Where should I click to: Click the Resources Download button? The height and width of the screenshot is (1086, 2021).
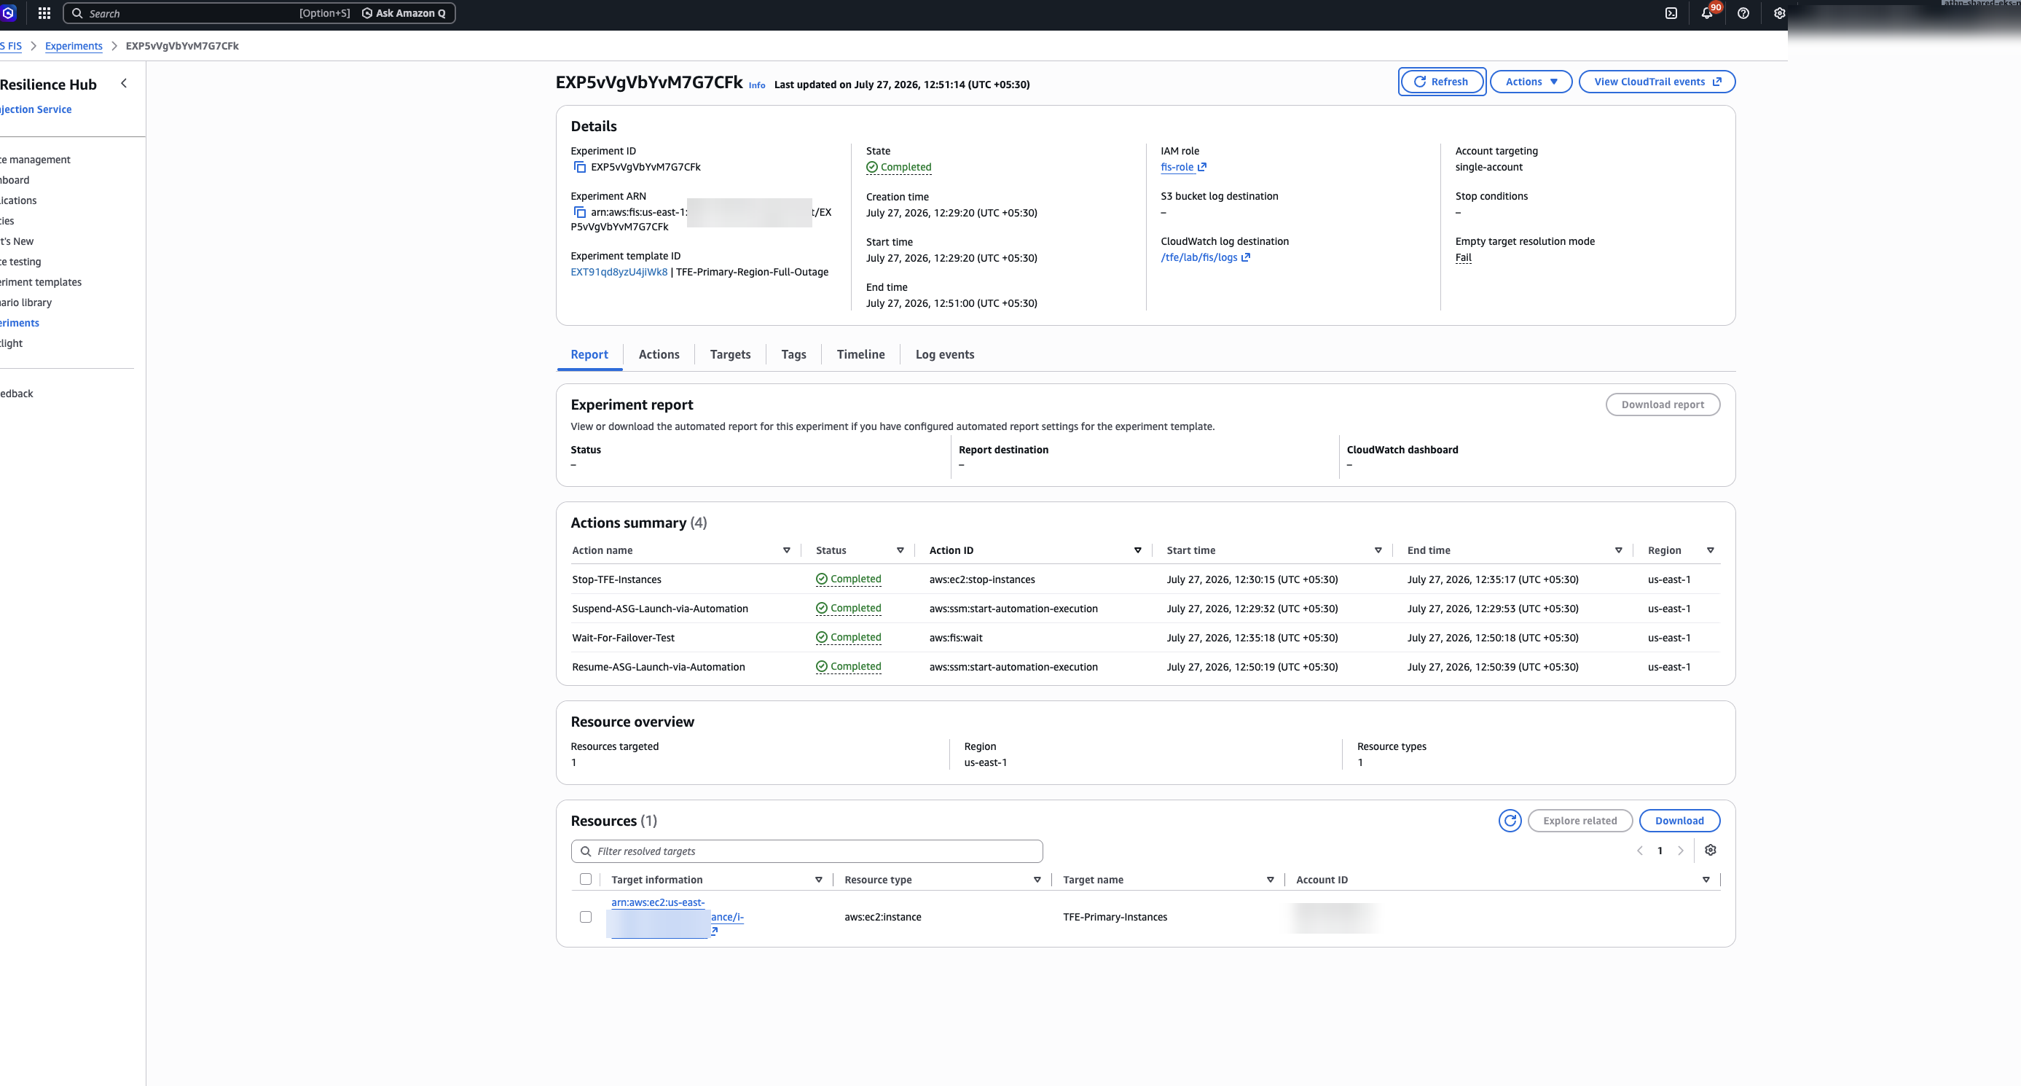[x=1679, y=821]
